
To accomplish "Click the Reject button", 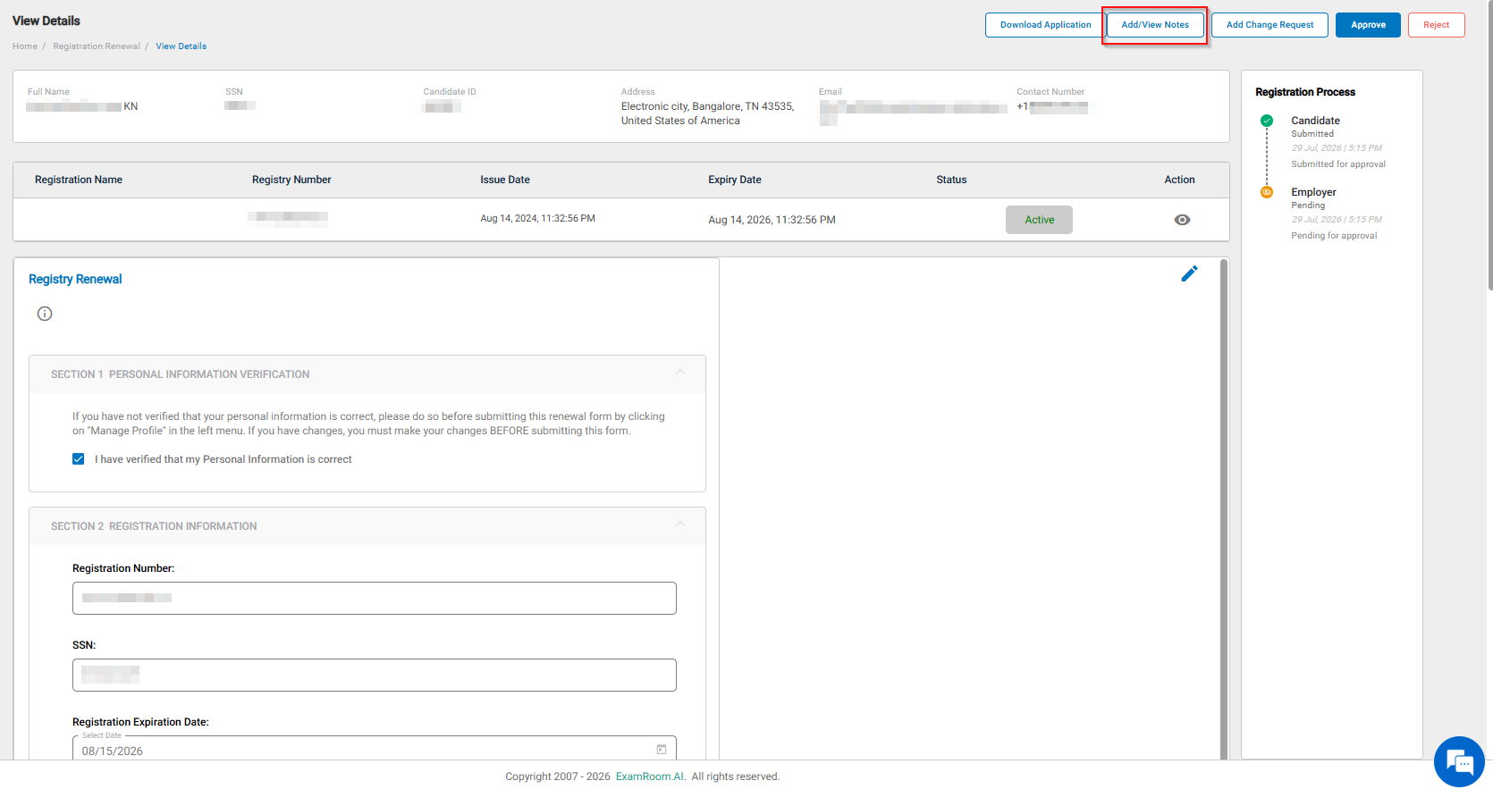I will [1437, 25].
